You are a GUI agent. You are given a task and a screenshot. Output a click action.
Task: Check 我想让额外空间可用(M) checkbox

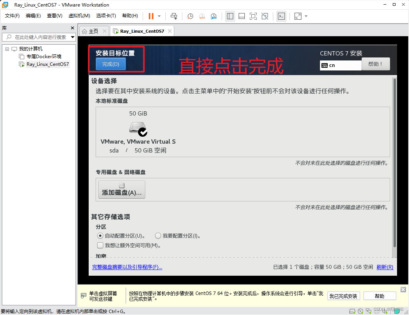click(100, 245)
